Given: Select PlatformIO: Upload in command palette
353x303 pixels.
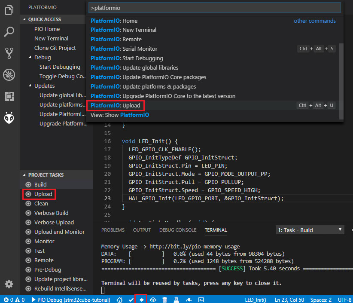Looking at the screenshot, I should tap(115, 106).
